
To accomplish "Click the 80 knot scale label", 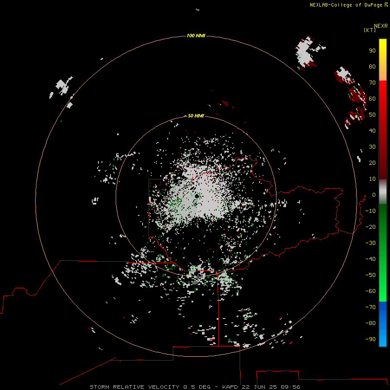I will click(x=372, y=66).
